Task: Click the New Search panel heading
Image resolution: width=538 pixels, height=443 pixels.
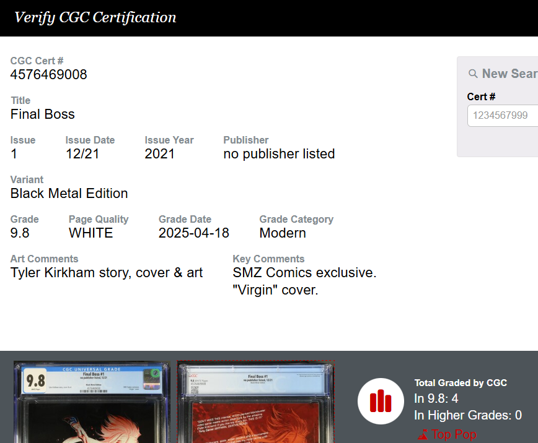Action: pos(509,74)
